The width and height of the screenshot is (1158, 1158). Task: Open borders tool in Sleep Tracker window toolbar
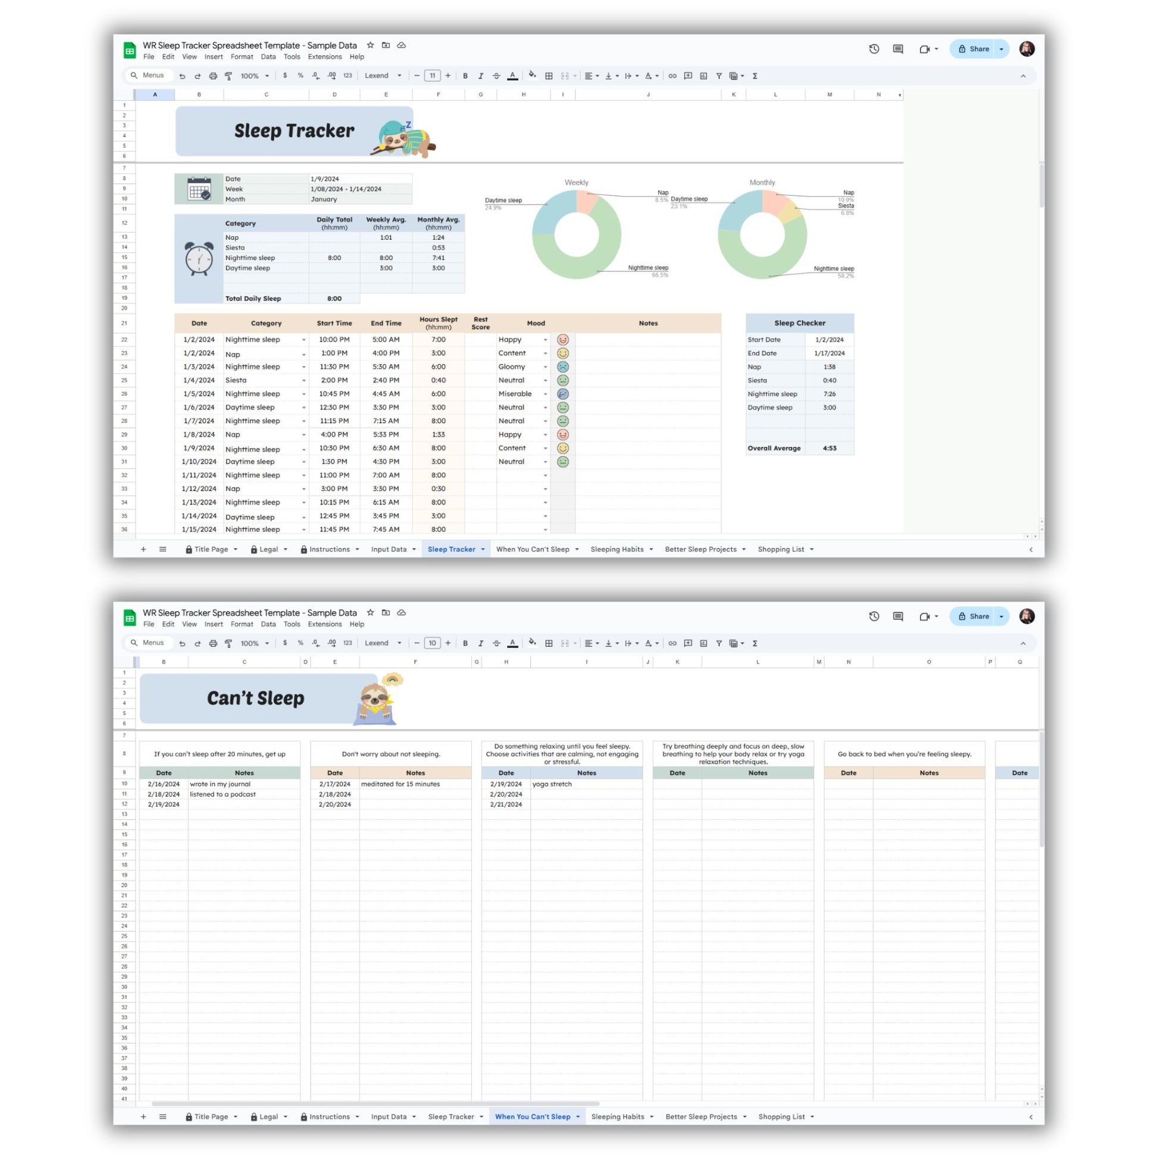(x=549, y=76)
